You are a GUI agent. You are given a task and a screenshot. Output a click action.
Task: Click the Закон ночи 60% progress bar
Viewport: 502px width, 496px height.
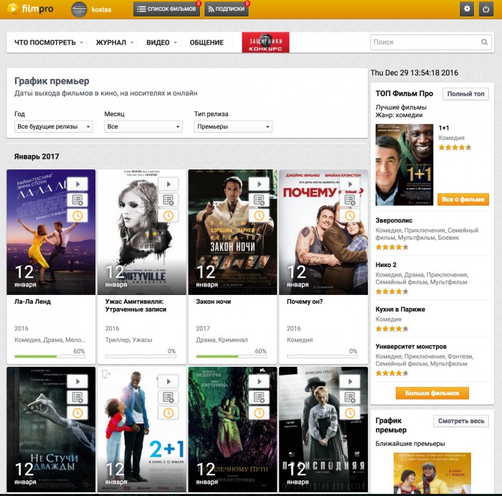(x=231, y=356)
